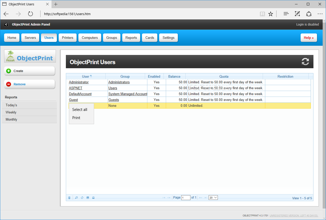
Task: Sort by the Group column header
Action: click(x=125, y=76)
